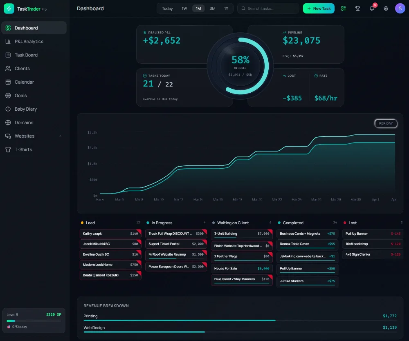Open the user profile avatar
This screenshot has width=409, height=341.
click(x=400, y=9)
